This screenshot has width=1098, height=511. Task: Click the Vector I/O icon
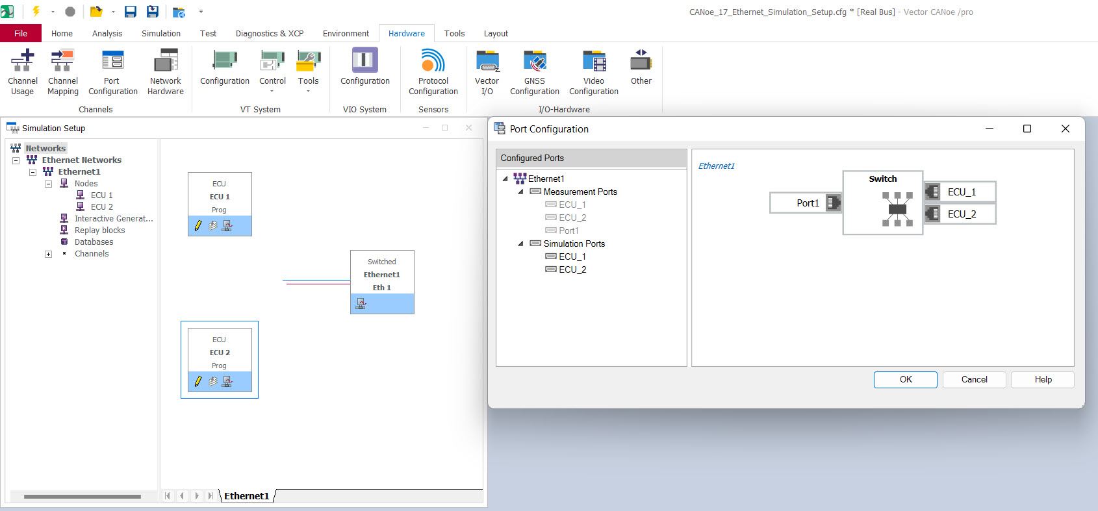pyautogui.click(x=487, y=71)
